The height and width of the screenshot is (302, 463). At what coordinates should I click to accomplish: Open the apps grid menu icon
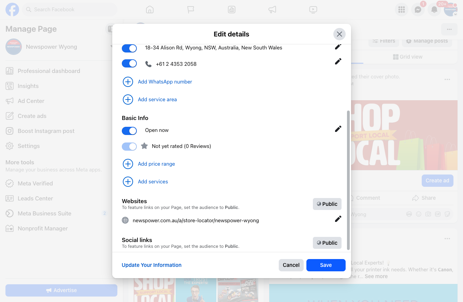(x=402, y=10)
